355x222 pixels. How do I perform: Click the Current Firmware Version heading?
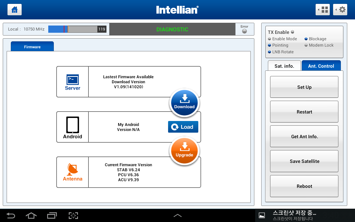pyautogui.click(x=128, y=165)
